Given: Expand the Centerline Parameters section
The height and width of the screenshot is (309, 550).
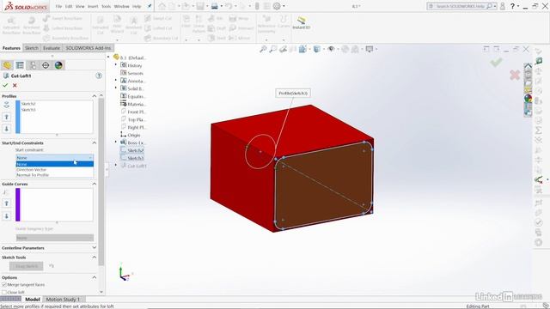Looking at the screenshot, I should 94,248.
